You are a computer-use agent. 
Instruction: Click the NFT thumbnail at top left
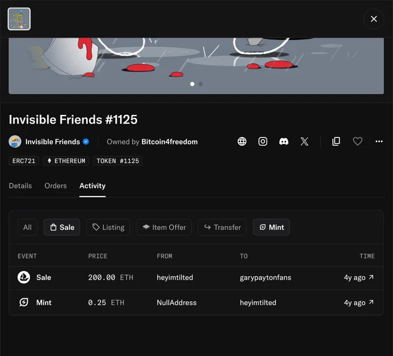click(x=19, y=19)
